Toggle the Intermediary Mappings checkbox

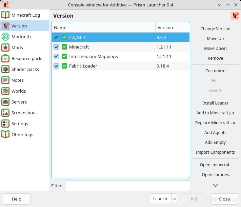tap(56, 56)
